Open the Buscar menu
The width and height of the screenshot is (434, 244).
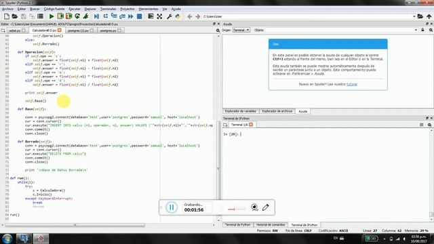35,9
